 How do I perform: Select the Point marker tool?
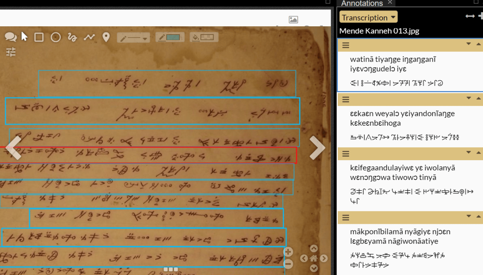(106, 37)
